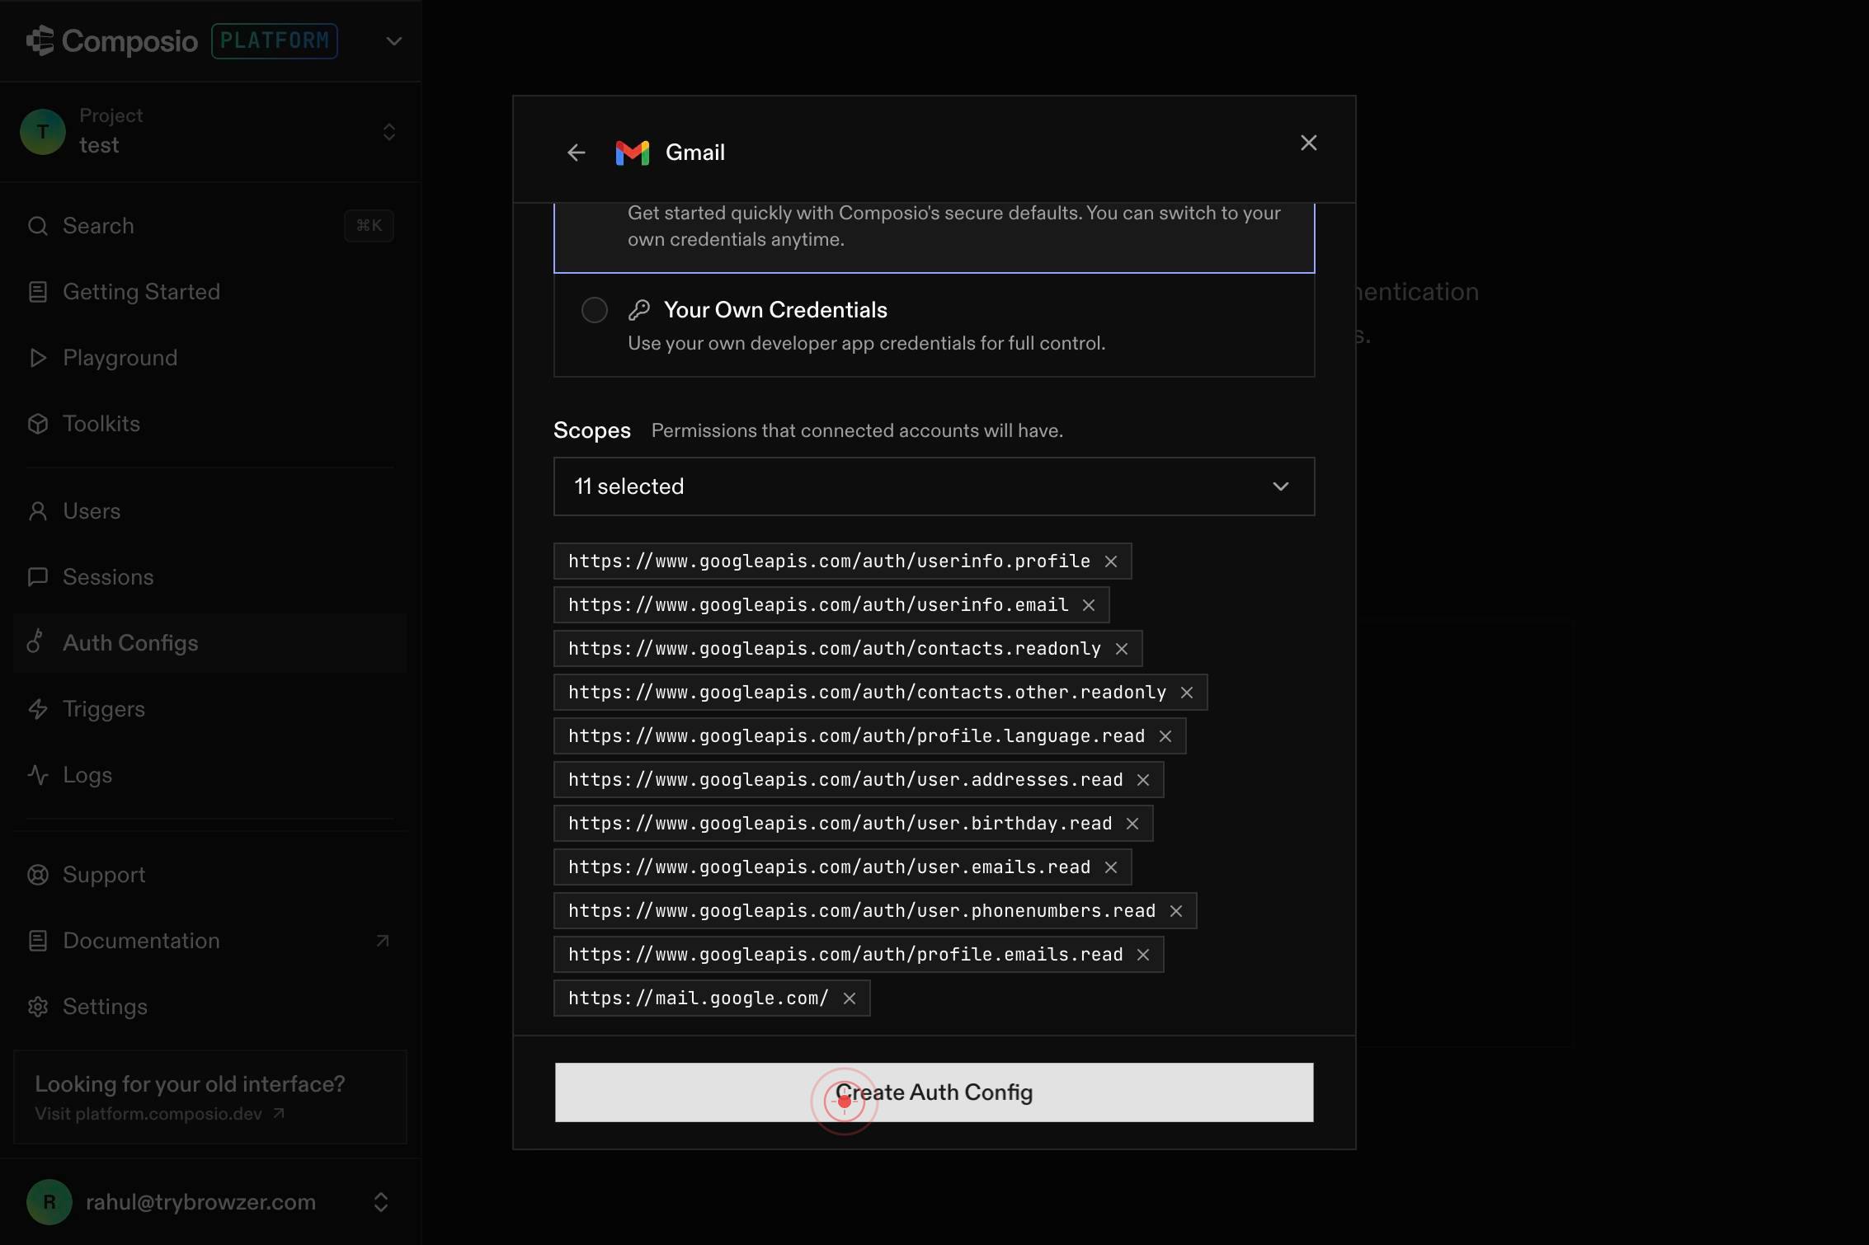Remove the user.birthday.read scope chip

tap(1132, 824)
